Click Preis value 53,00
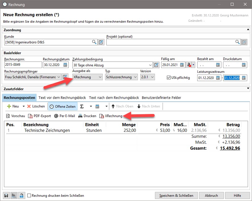This screenshot has width=252, height=201. 165,130
